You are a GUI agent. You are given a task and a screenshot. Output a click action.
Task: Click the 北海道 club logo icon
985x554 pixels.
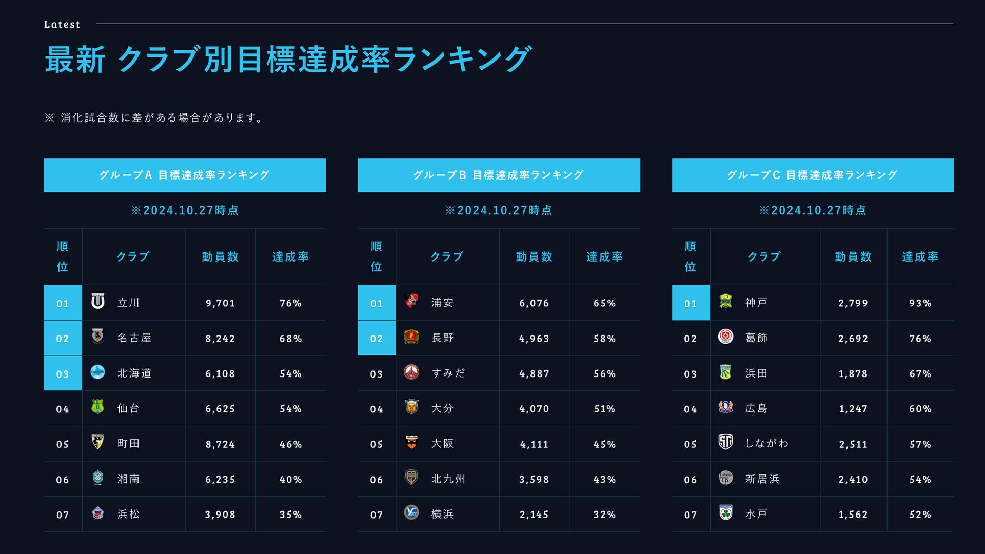97,372
